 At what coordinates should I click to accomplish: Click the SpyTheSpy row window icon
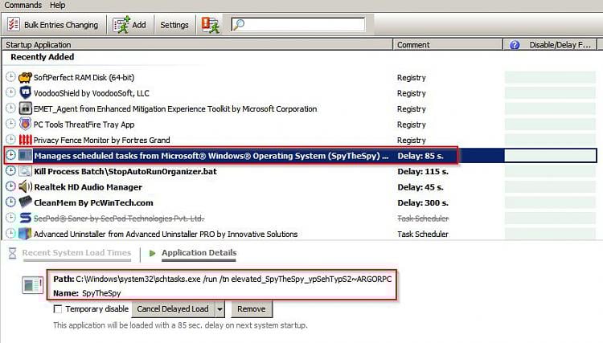point(25,155)
